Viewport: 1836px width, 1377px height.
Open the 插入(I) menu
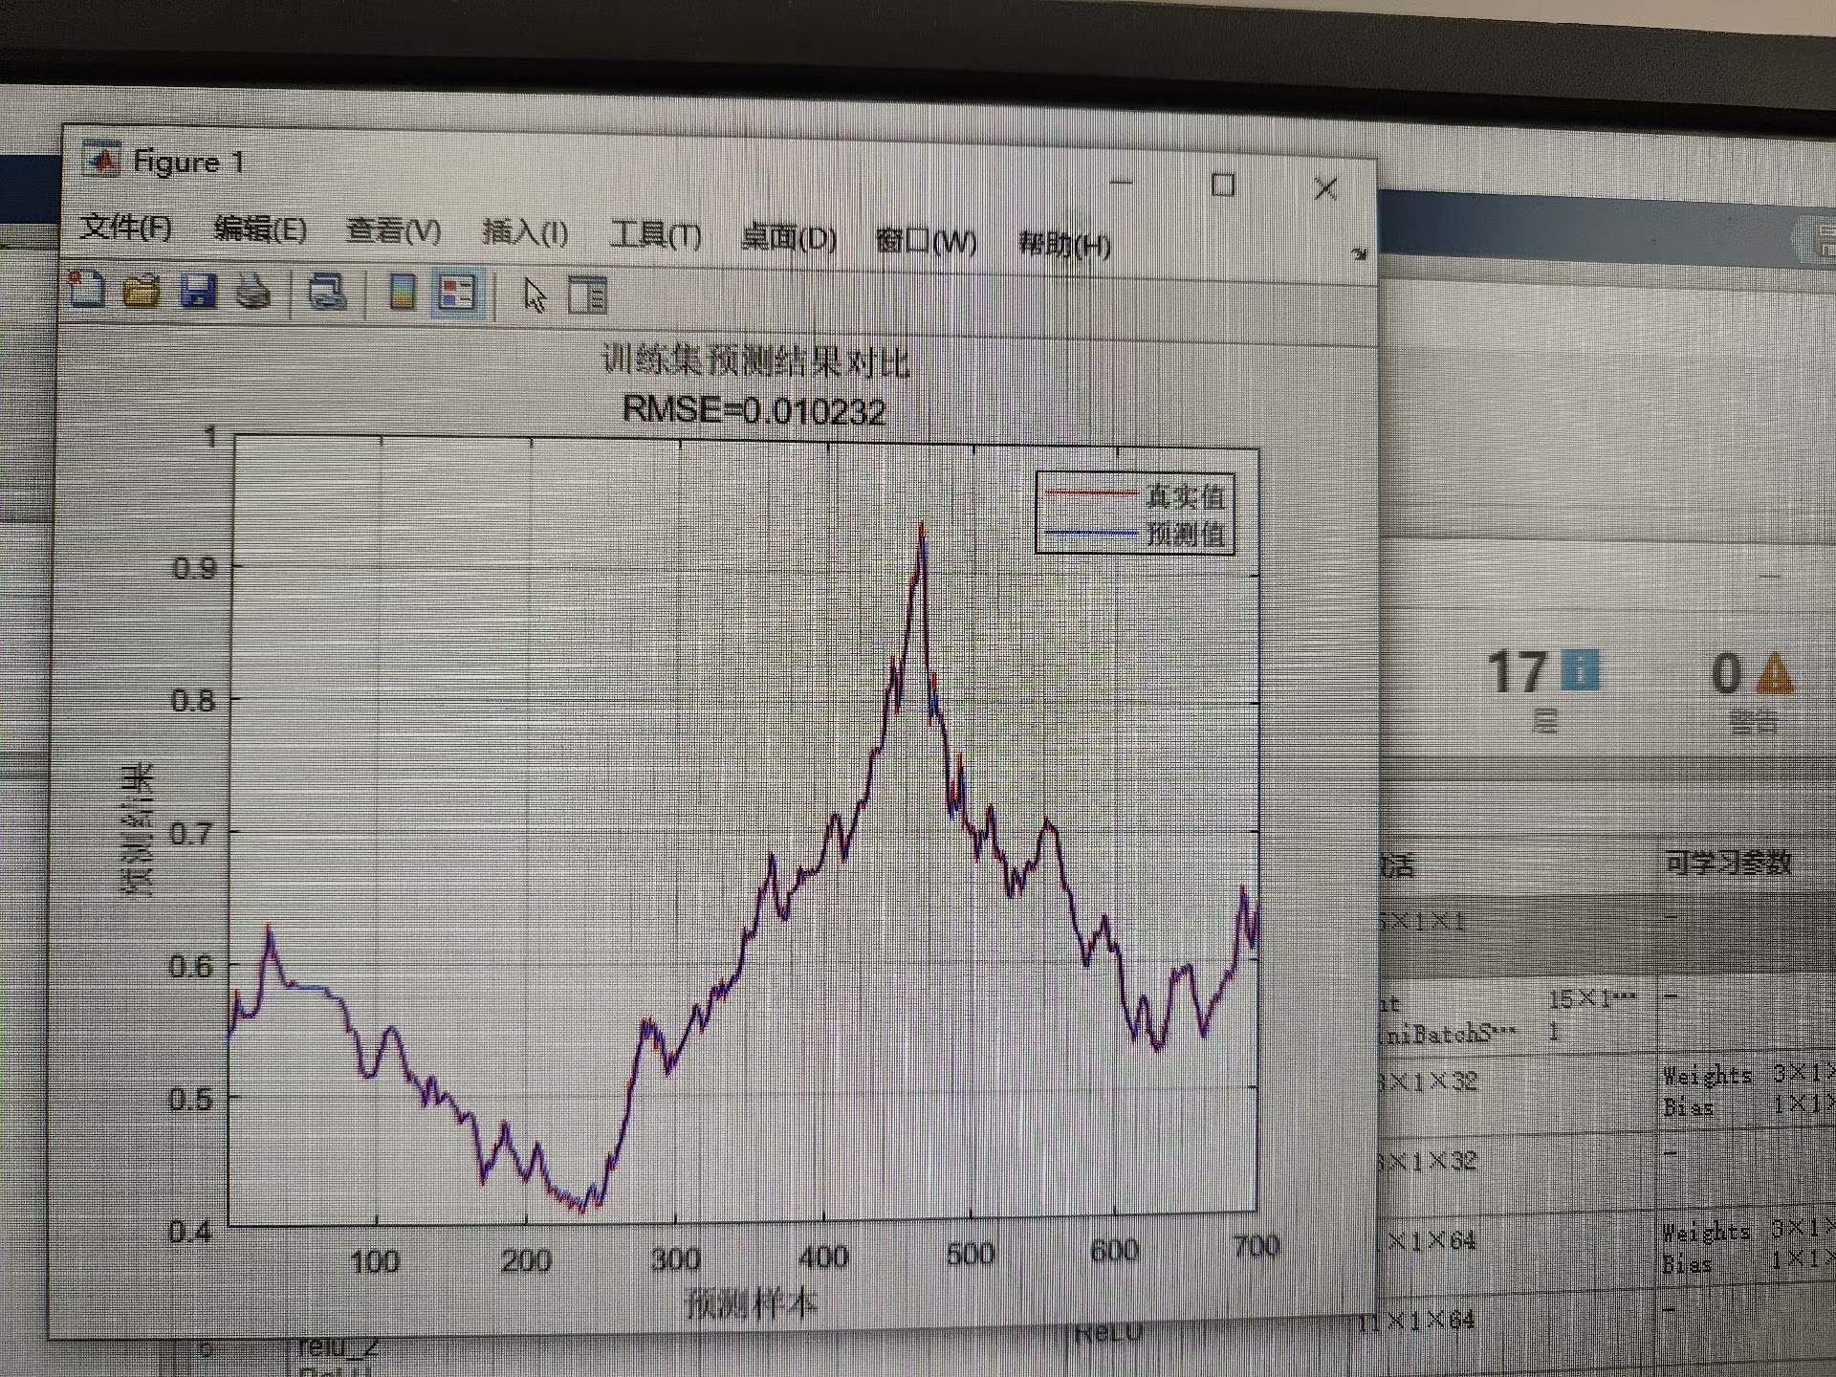pos(525,233)
